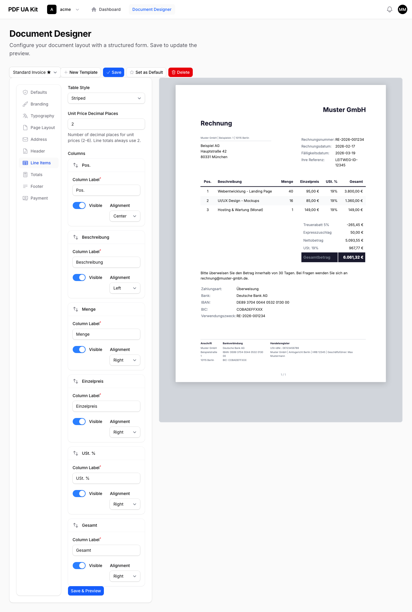Click the Save & Preview button
The height and width of the screenshot is (612, 412).
(x=86, y=591)
